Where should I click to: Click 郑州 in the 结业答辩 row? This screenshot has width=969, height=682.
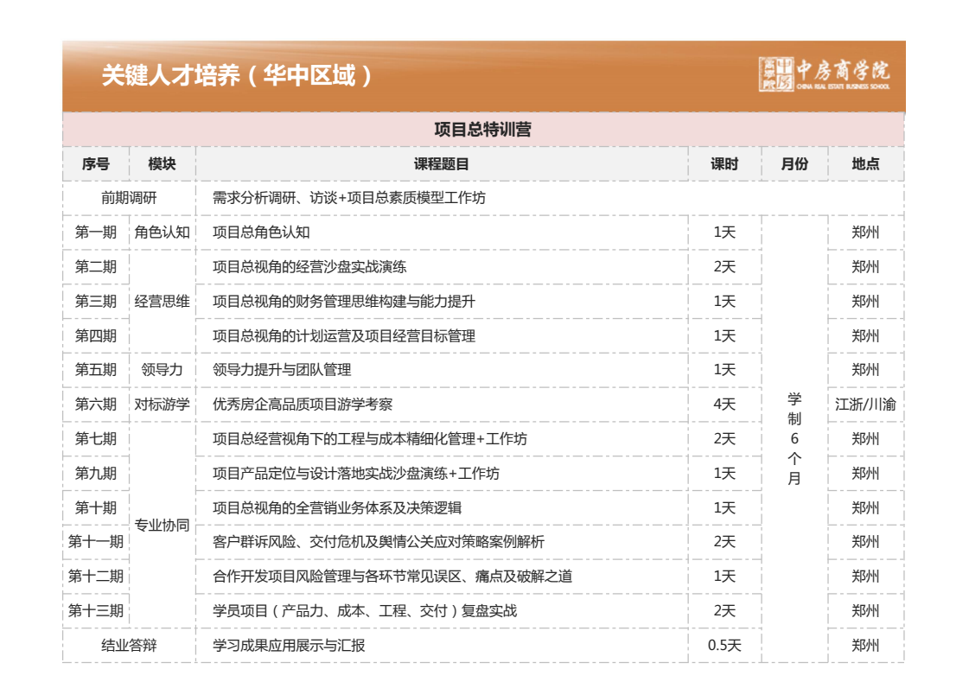click(x=865, y=646)
